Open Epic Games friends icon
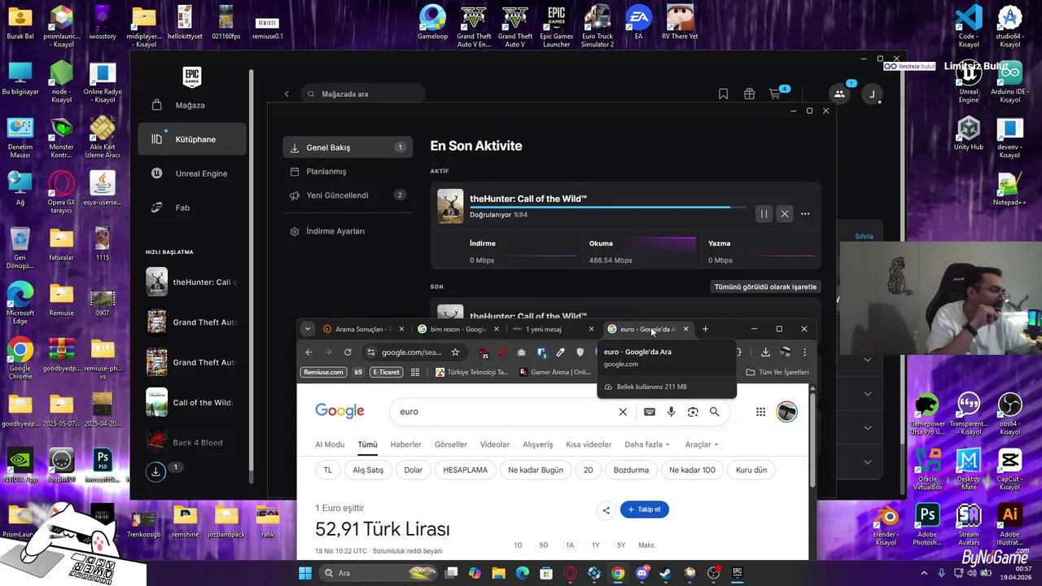The height and width of the screenshot is (586, 1042). 839,94
